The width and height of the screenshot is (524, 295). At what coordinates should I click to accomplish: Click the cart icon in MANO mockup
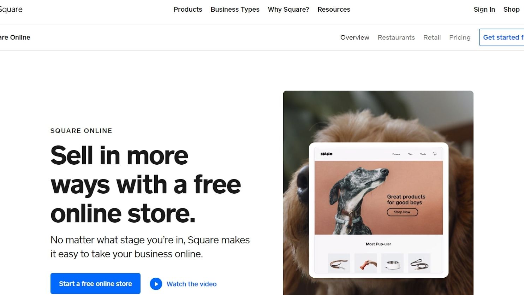(435, 154)
